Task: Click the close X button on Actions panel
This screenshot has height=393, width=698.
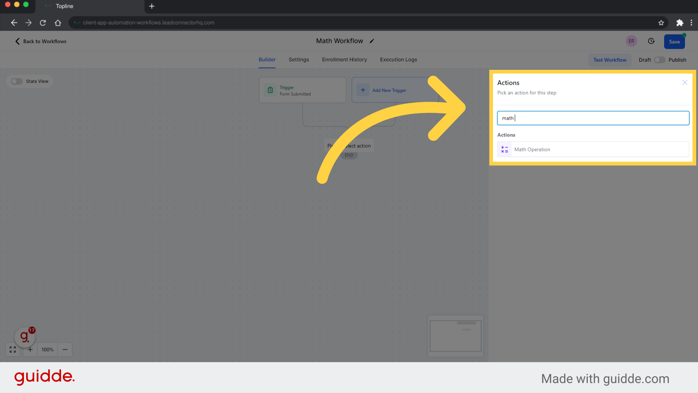Action: tap(685, 83)
